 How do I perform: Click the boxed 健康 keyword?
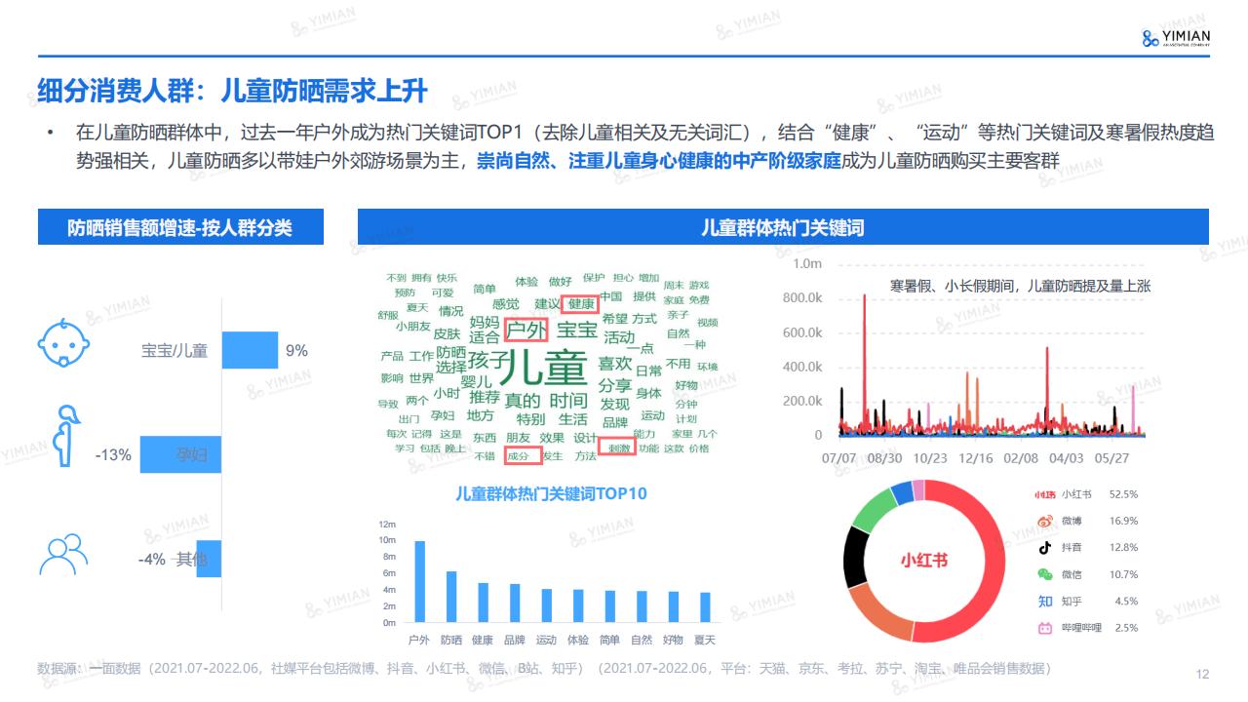tap(580, 304)
